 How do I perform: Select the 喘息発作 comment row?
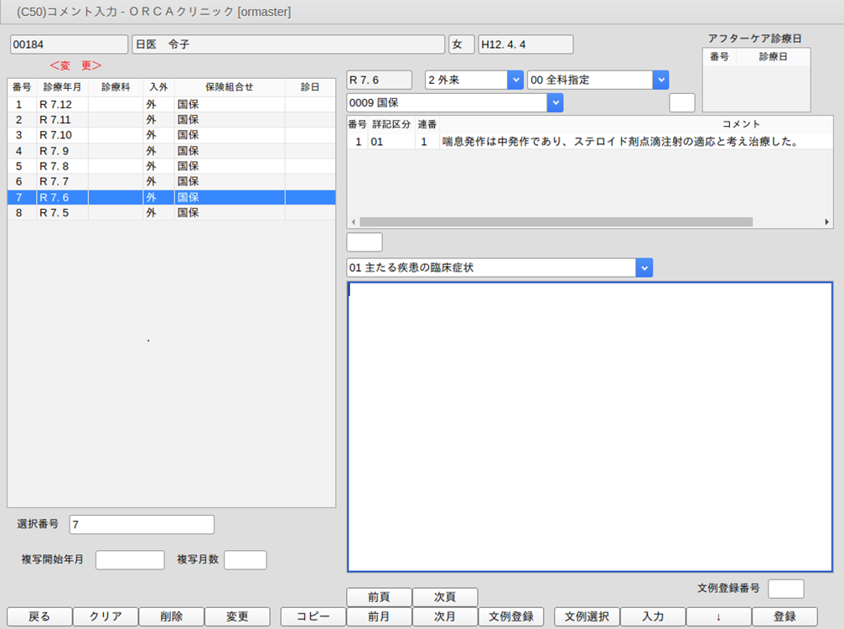[x=587, y=143]
